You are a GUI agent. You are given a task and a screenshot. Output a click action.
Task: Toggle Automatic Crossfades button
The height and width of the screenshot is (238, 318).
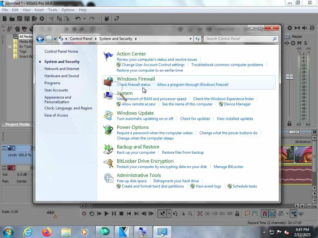point(272,214)
